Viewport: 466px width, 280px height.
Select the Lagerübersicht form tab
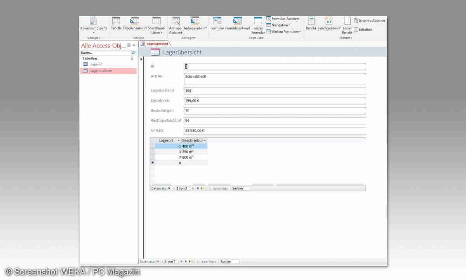pos(155,44)
